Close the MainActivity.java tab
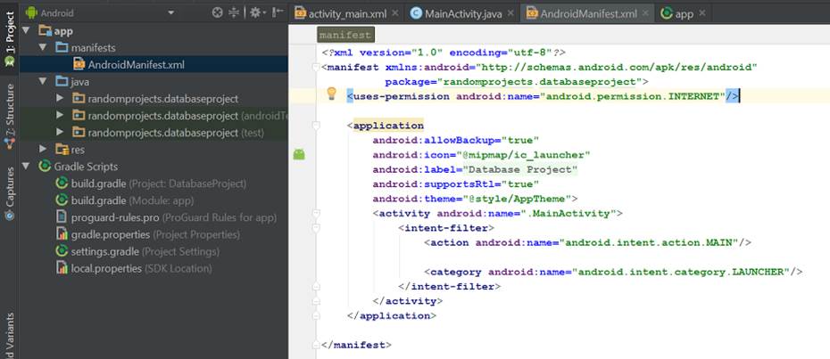 (x=510, y=13)
